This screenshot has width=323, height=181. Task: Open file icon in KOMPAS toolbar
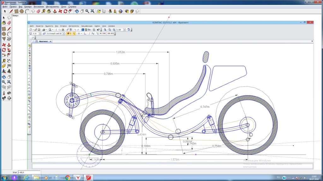(35, 30)
